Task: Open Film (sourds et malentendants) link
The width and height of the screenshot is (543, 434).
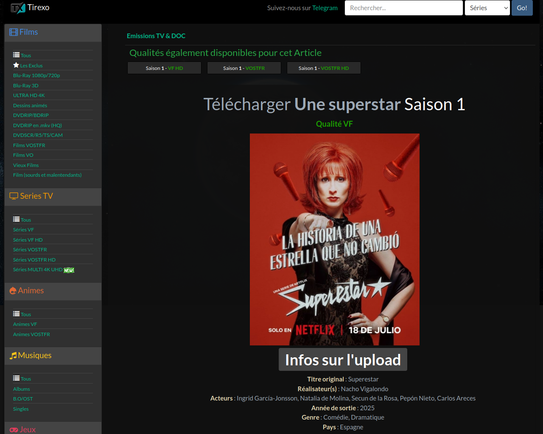Action: 48,175
